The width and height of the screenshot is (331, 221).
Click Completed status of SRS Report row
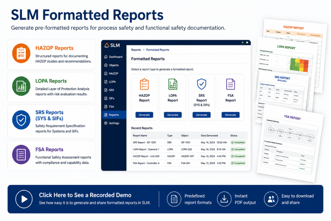click(x=238, y=142)
